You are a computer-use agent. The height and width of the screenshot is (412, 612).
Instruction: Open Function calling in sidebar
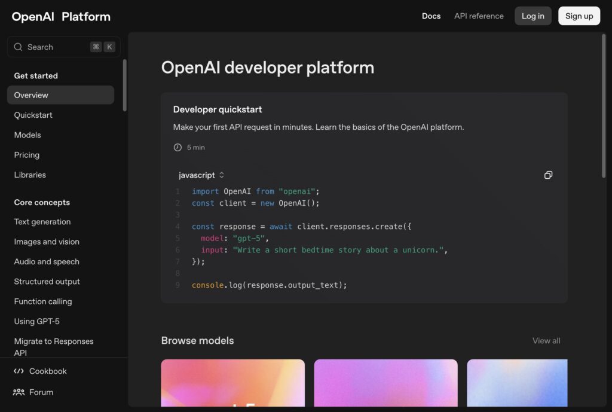click(43, 301)
